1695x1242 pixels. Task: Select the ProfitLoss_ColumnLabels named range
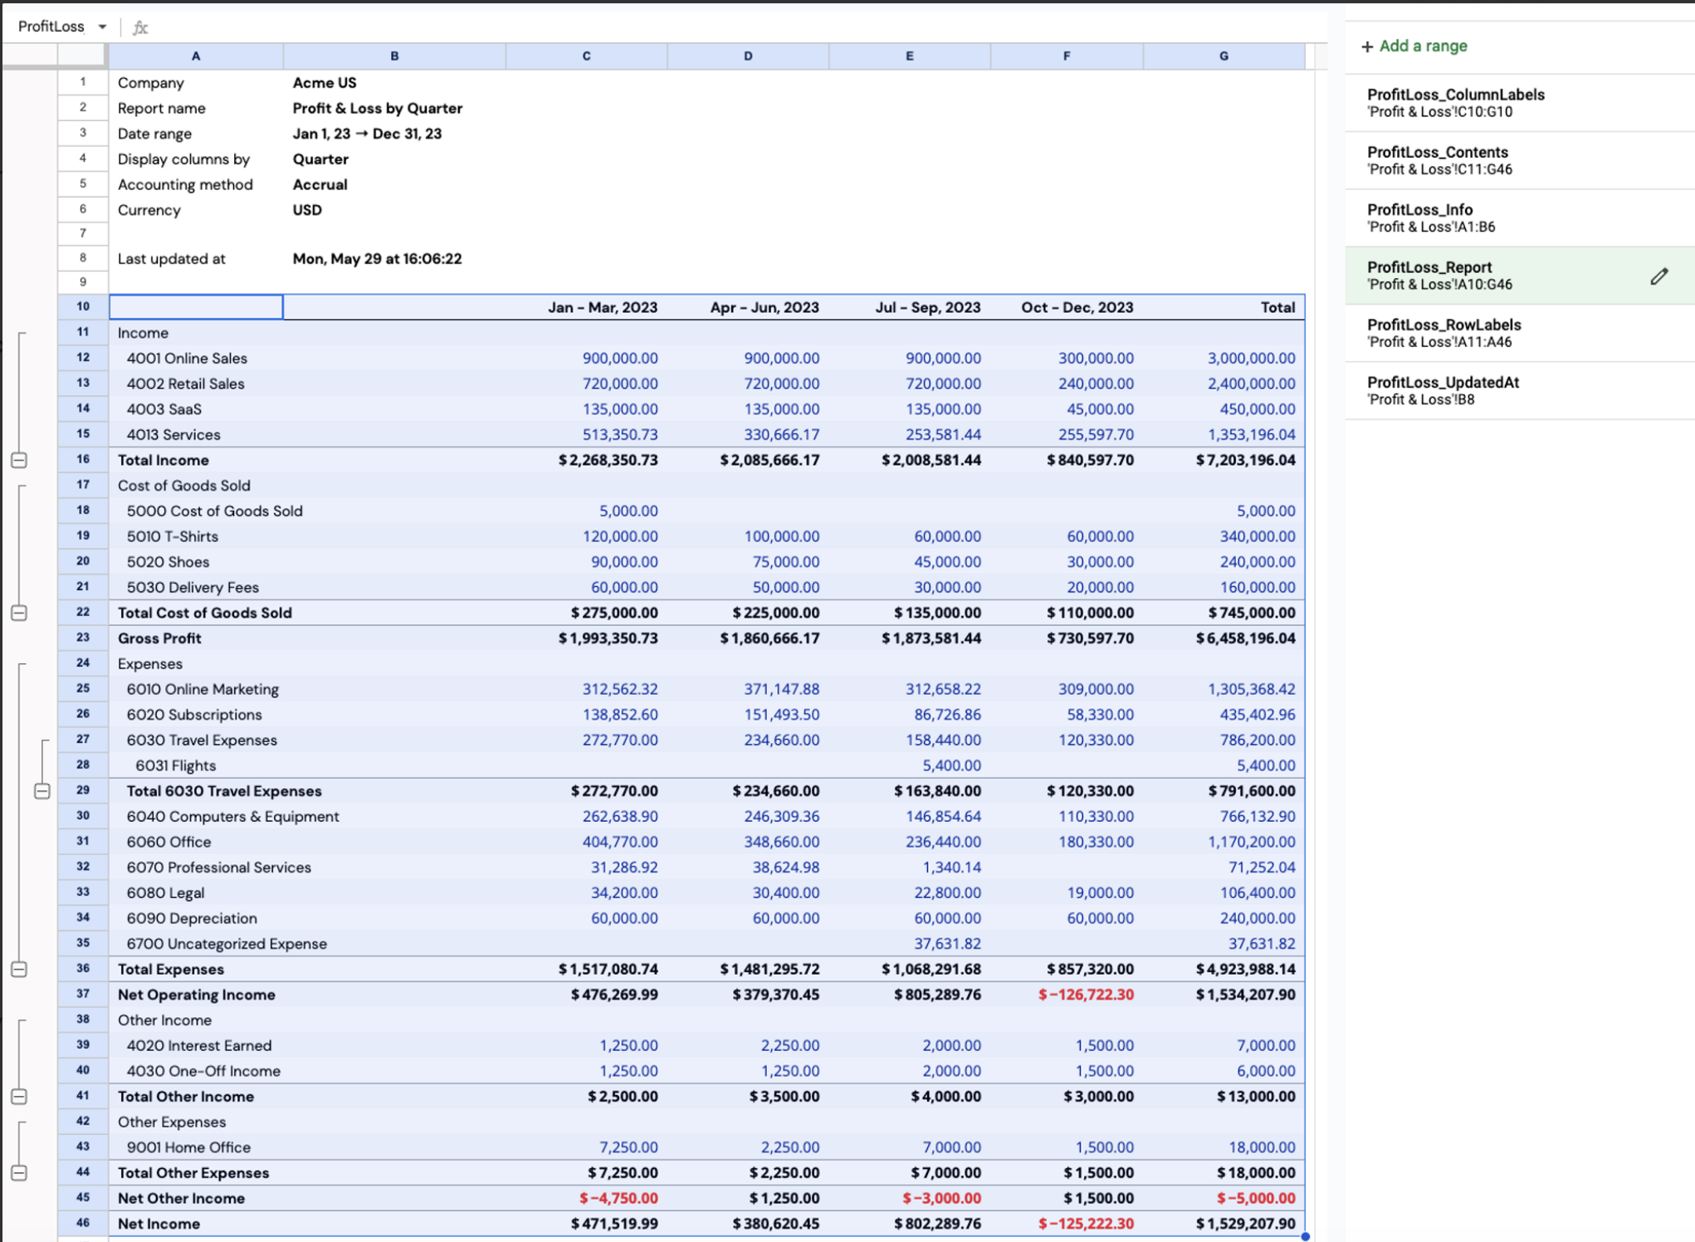pos(1519,103)
